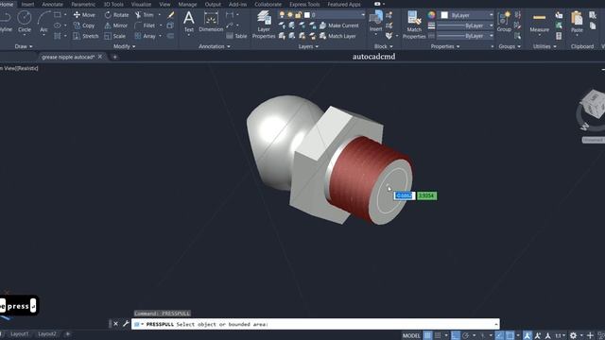Viewport: 605px width, 340px height.
Task: Click the MODEL space status button
Action: coord(411,335)
